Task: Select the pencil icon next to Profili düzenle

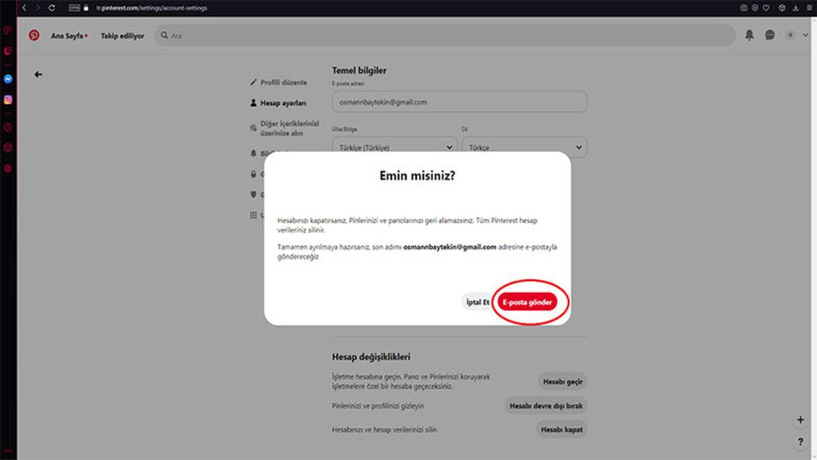Action: pos(253,82)
